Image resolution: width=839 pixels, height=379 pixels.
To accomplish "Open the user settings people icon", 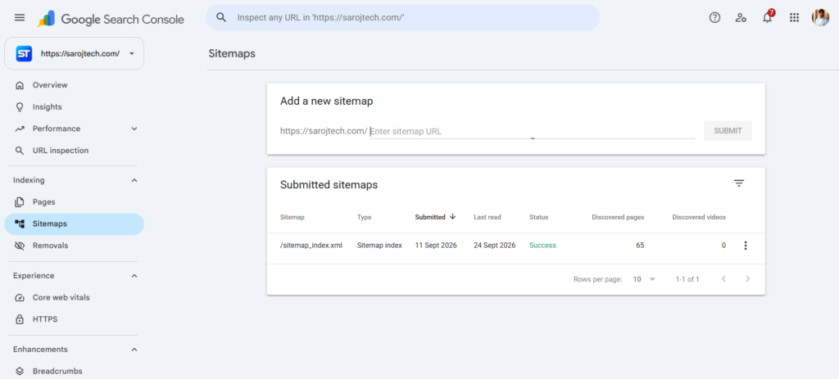I will (741, 18).
